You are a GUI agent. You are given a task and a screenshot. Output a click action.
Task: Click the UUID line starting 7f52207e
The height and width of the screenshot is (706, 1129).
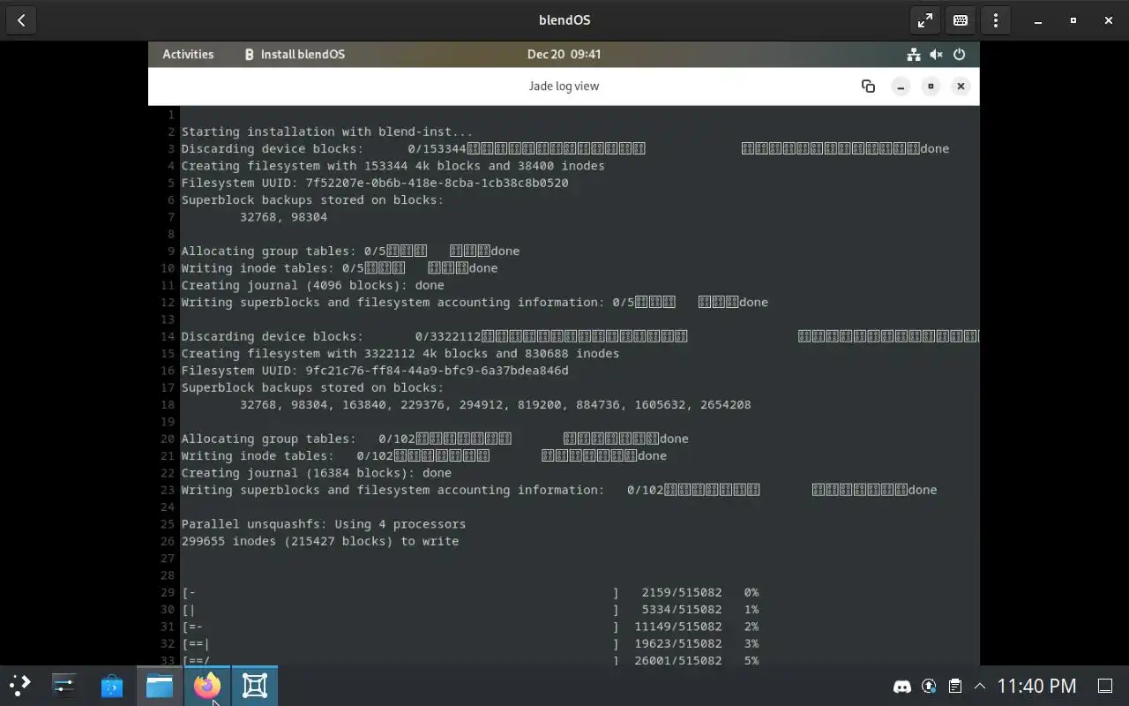coord(375,183)
